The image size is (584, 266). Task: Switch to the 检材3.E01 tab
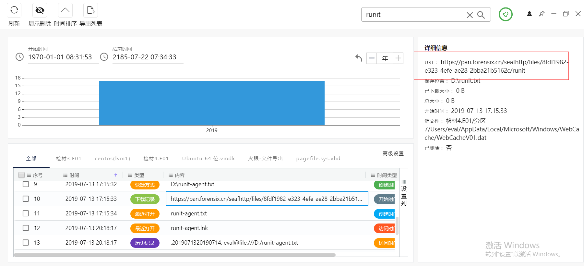click(x=69, y=158)
